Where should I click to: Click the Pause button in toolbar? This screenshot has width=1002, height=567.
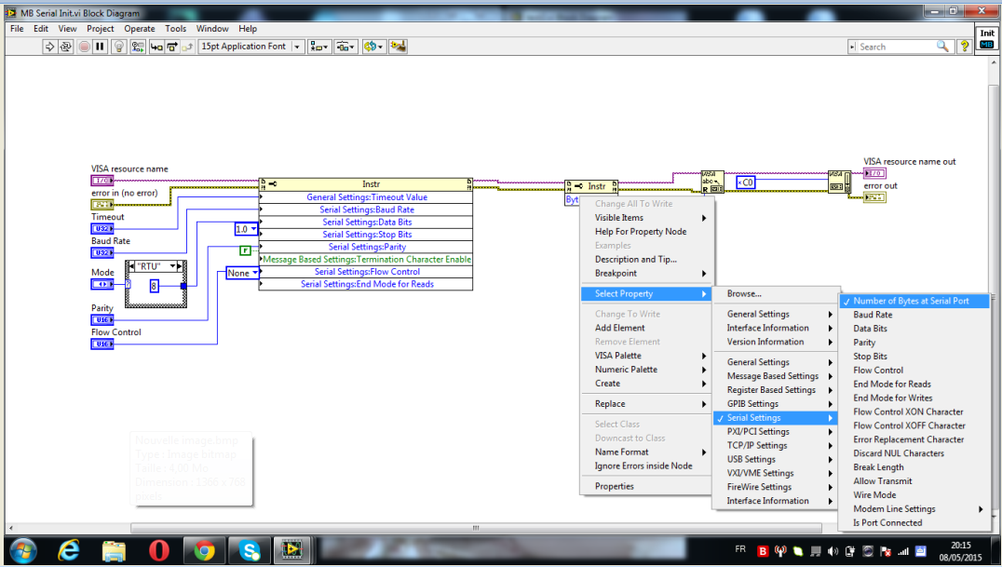pyautogui.click(x=100, y=46)
